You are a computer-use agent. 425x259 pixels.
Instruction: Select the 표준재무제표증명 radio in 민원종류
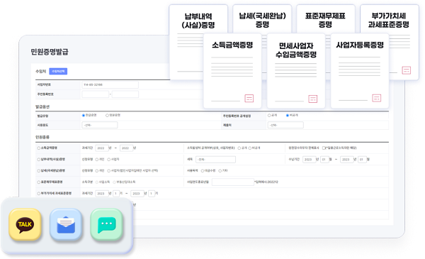click(x=39, y=182)
